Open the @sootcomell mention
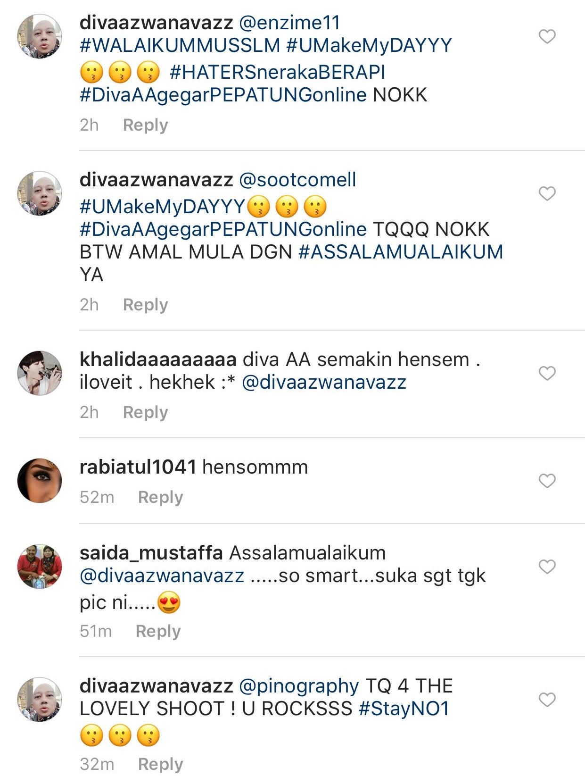Image resolution: width=585 pixels, height=776 pixels. click(x=297, y=180)
